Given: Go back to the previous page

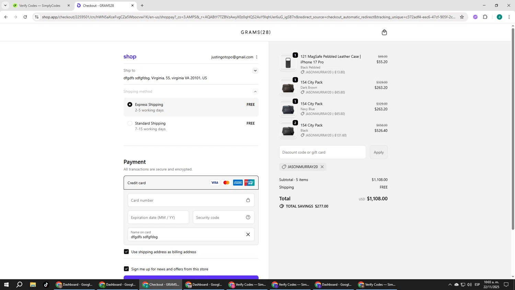Looking at the screenshot, I should 6,17.
